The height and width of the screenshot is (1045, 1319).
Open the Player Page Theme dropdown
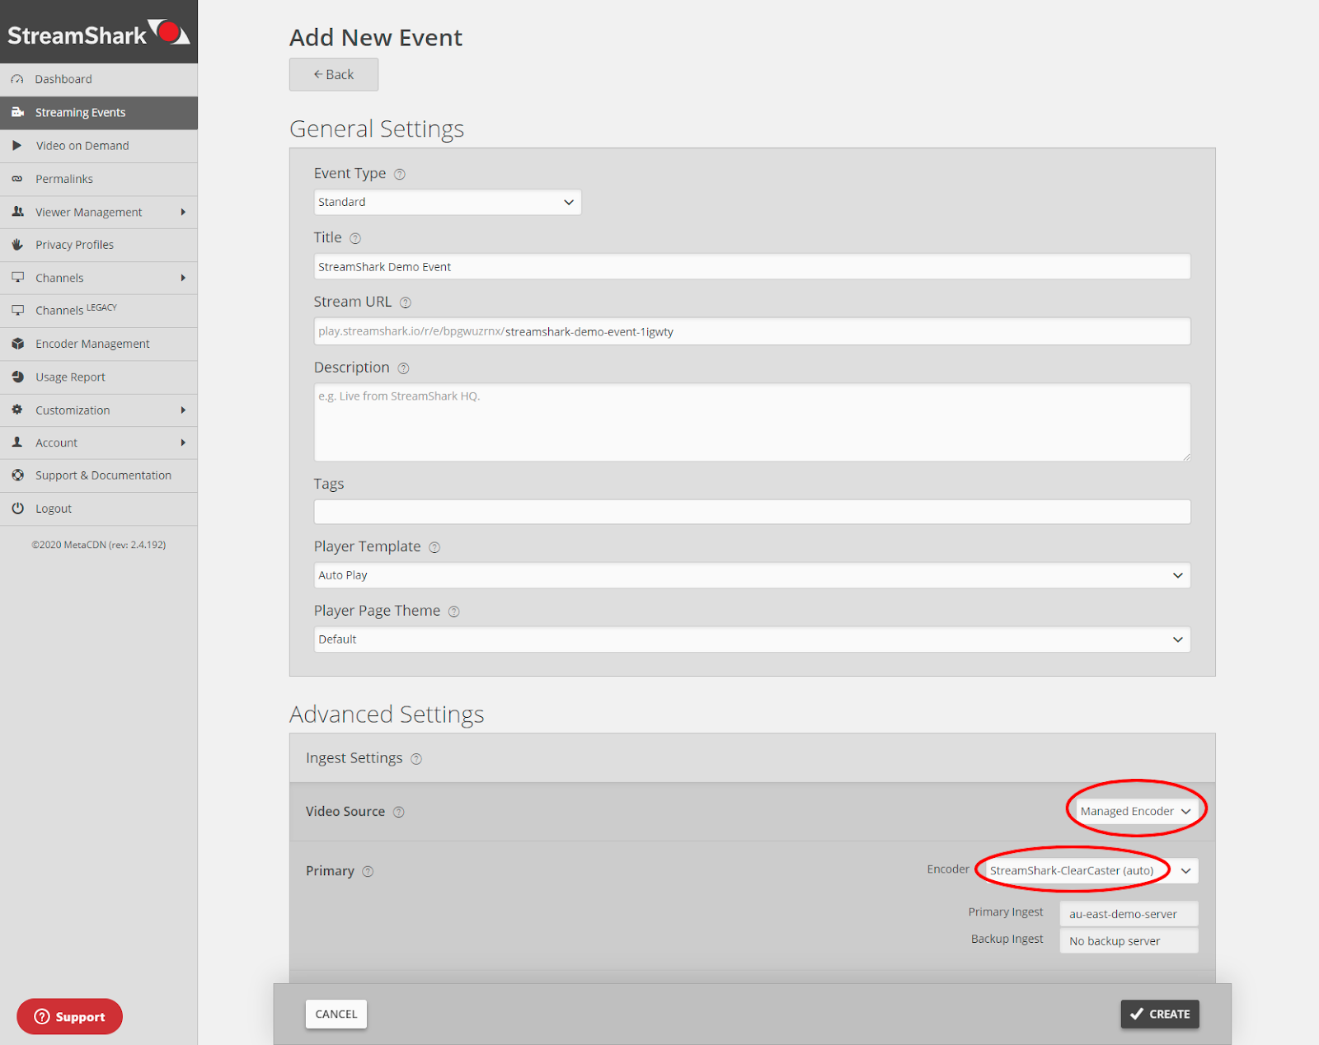(752, 640)
